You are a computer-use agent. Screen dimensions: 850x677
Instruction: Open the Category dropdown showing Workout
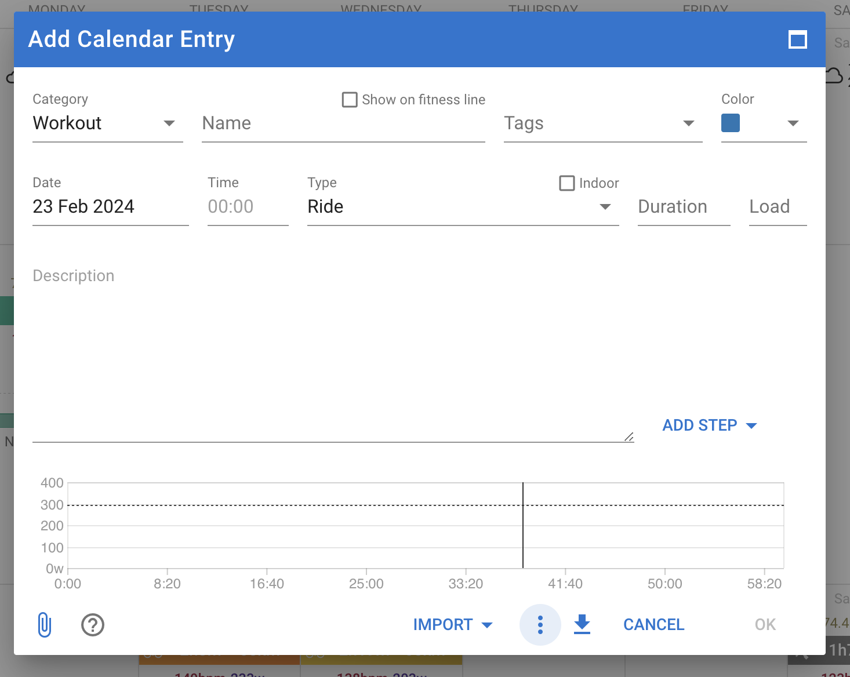169,123
